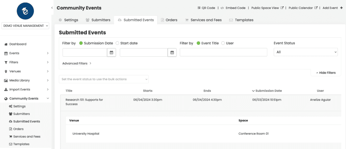Image resolution: width=346 pixels, height=149 pixels.
Task: Click the Events calendar sidebar icon
Action: [6, 53]
